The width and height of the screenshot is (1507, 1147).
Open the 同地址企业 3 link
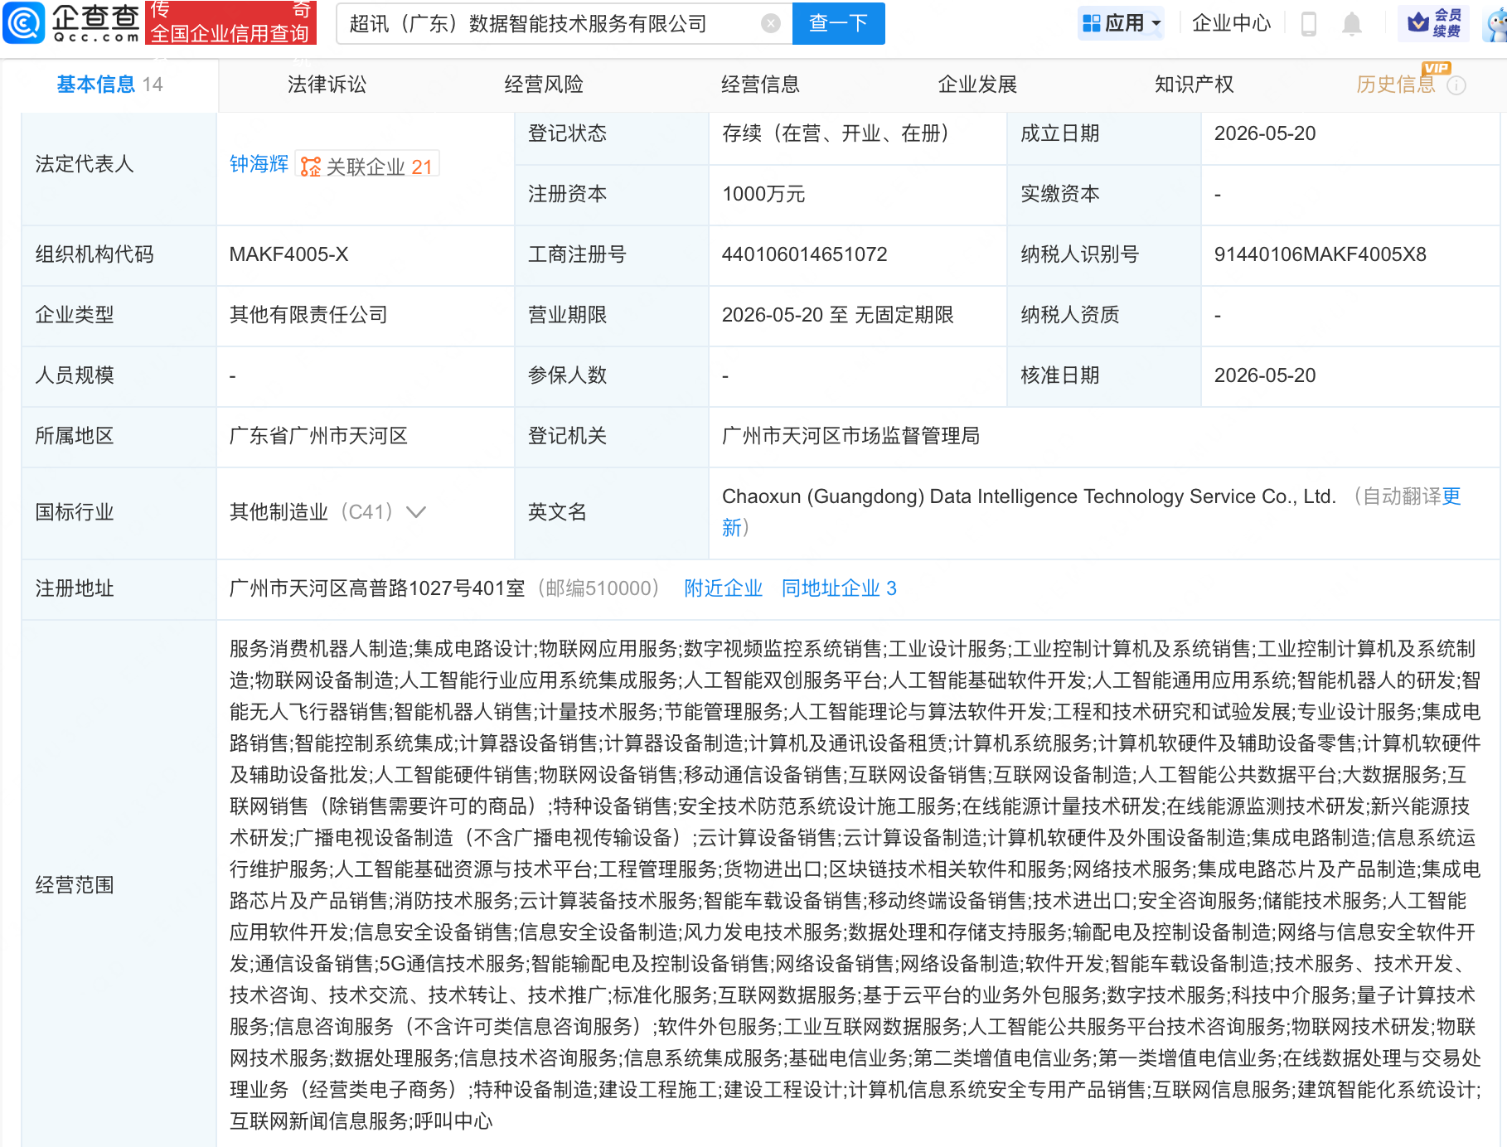pos(839,588)
